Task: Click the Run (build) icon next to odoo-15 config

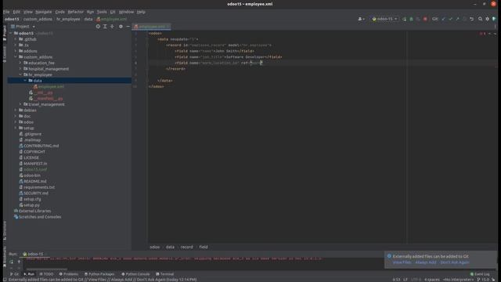Action: click(x=404, y=19)
